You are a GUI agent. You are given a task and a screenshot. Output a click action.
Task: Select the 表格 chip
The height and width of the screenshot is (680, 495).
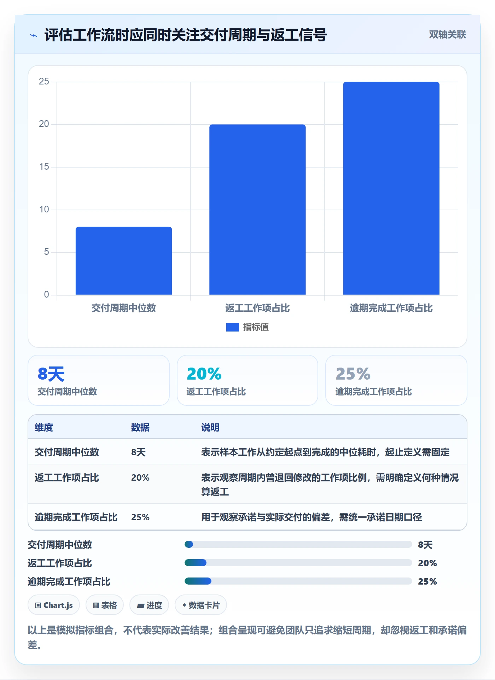click(105, 605)
